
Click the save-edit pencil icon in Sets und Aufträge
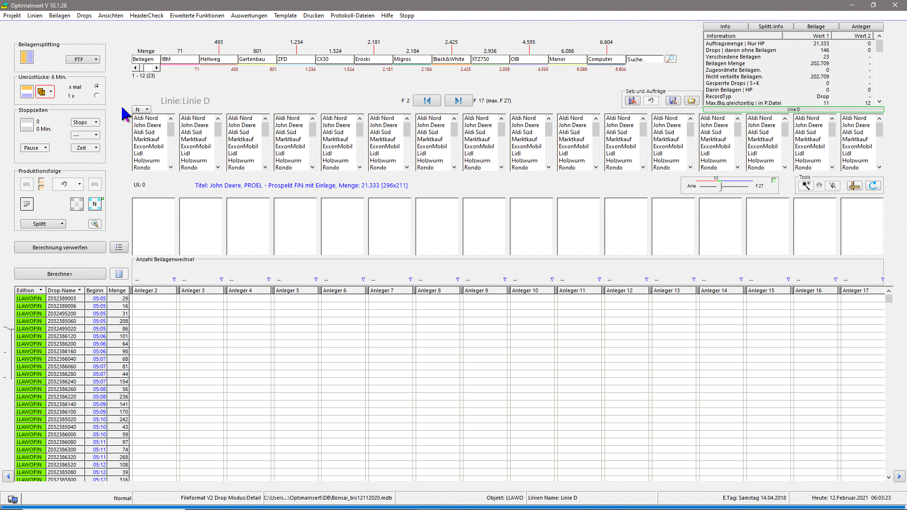coord(673,101)
